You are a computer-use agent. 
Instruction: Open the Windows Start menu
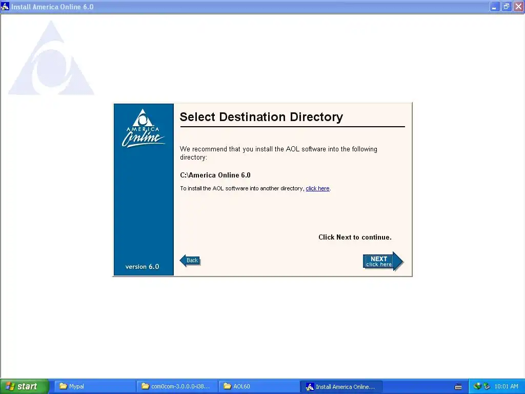click(24, 386)
